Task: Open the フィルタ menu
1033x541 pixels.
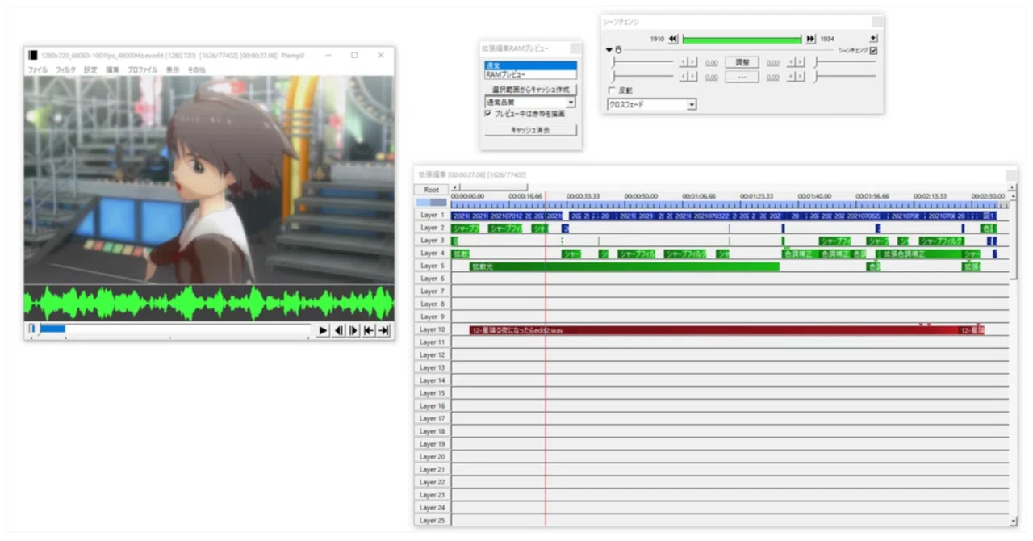Action: pos(65,70)
